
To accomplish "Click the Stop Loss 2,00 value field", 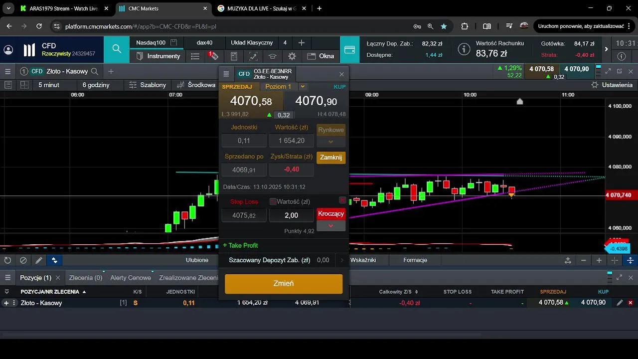I will tap(292, 215).
